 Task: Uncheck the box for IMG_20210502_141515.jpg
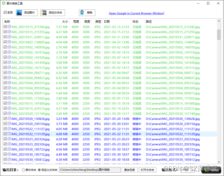click(x=5, y=67)
